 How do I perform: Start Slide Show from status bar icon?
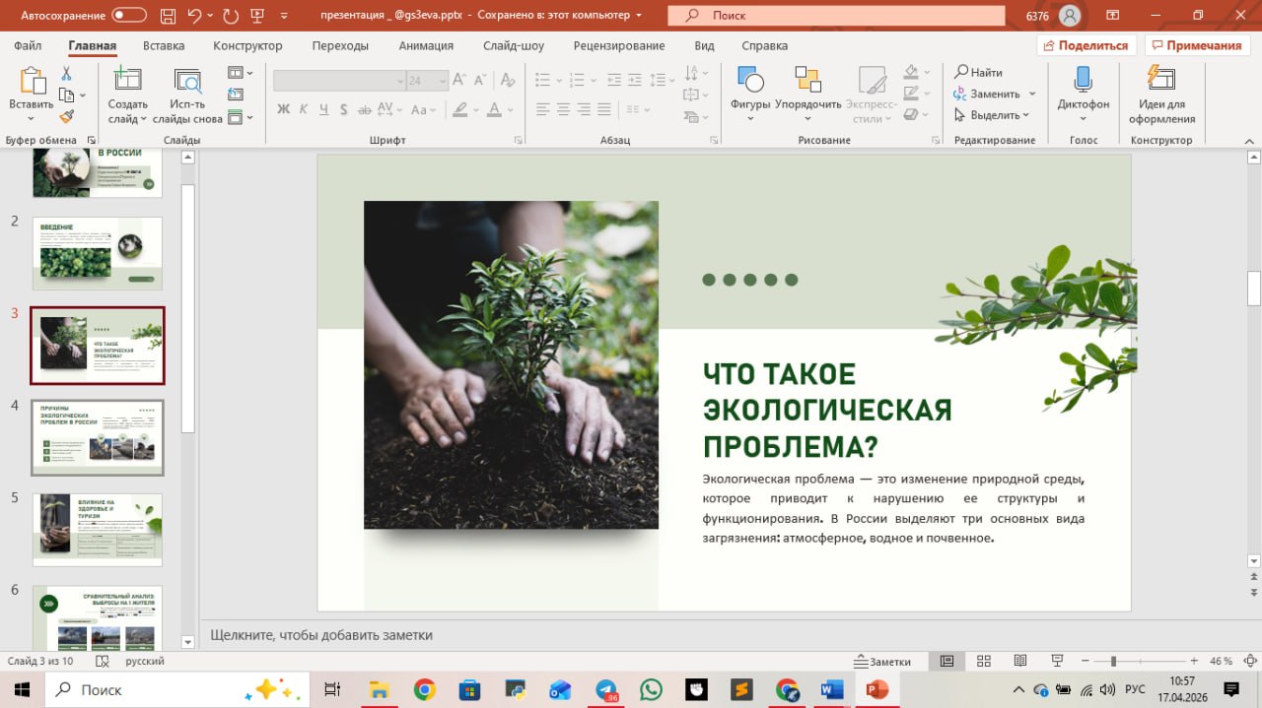coord(1057,661)
